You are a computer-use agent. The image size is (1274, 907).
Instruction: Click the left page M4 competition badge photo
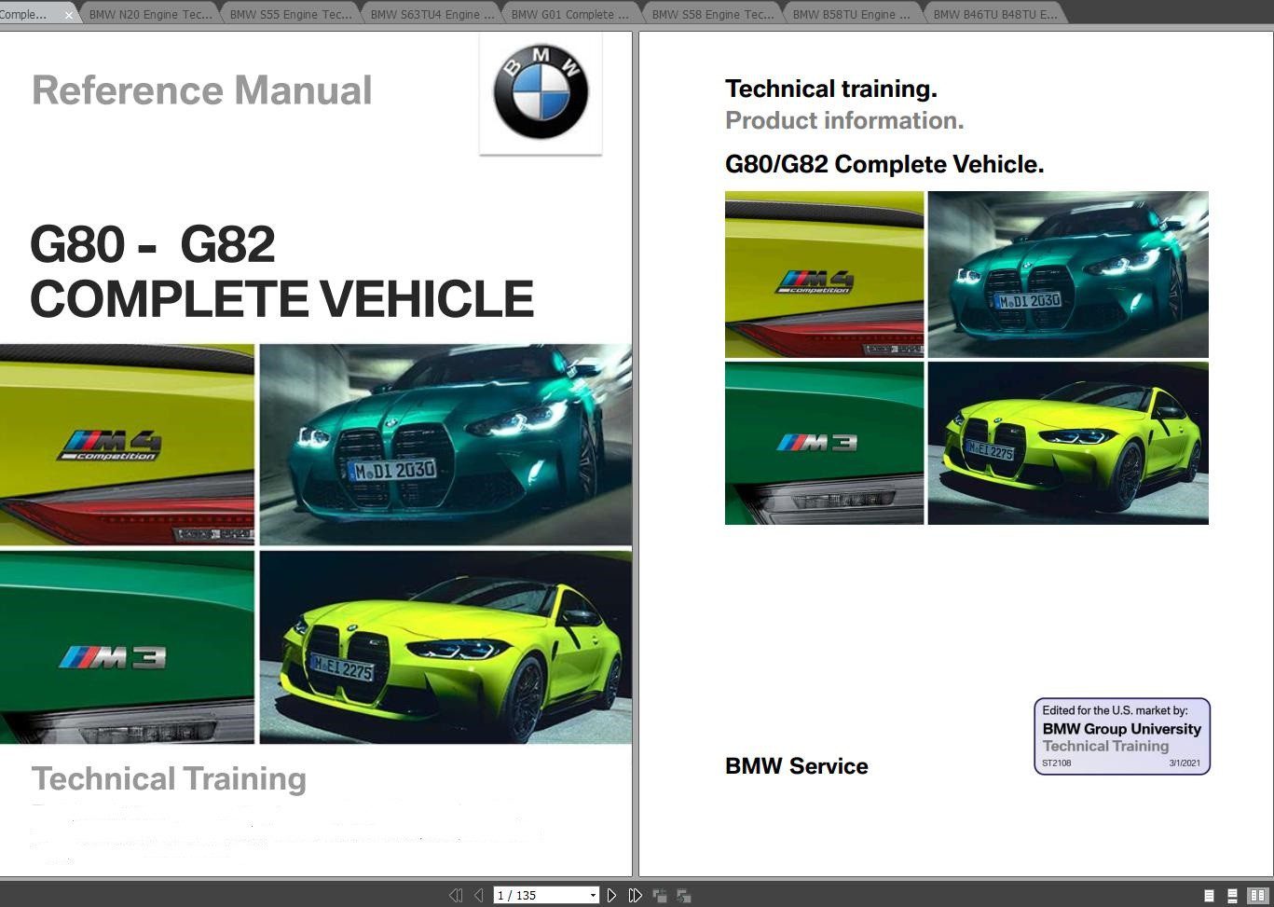point(127,445)
